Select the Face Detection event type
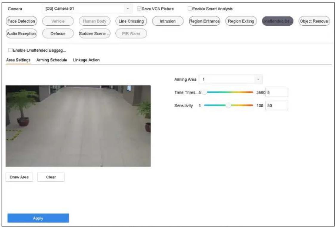 point(21,21)
